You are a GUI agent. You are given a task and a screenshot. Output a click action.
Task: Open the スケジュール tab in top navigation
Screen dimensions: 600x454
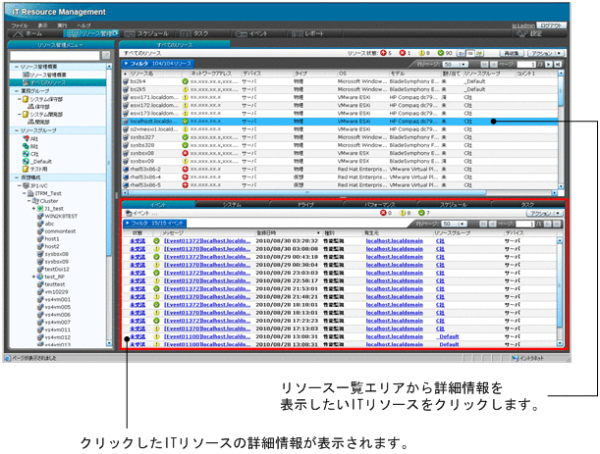pos(147,34)
